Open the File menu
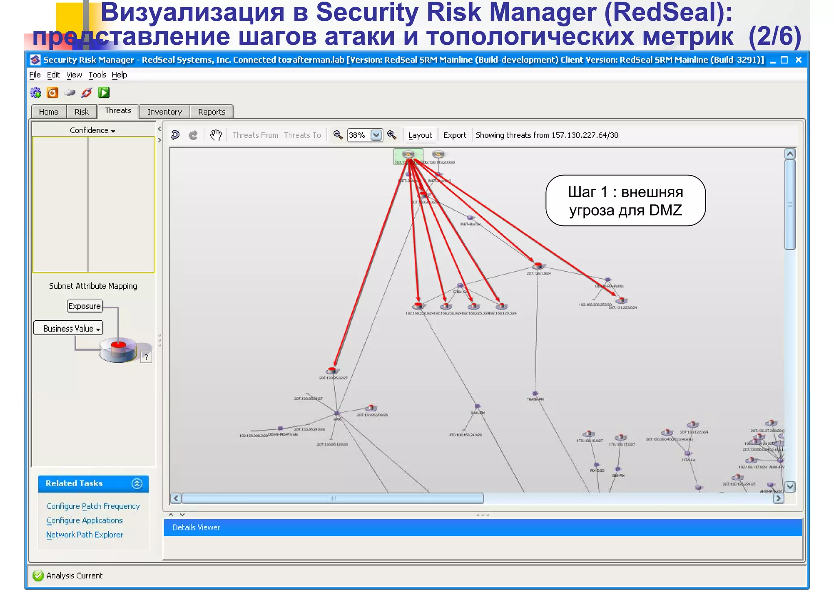Viewport: 834px width, 590px height. (x=35, y=75)
